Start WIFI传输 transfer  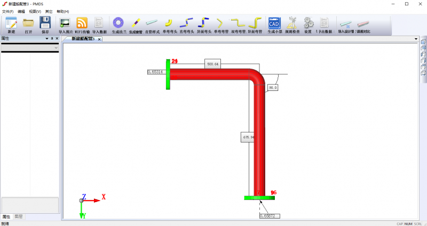pyautogui.click(x=82, y=23)
